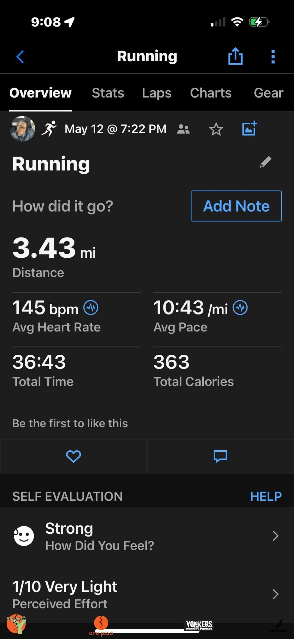294x639 pixels.
Task: Switch to the Laps tab
Action: point(157,93)
